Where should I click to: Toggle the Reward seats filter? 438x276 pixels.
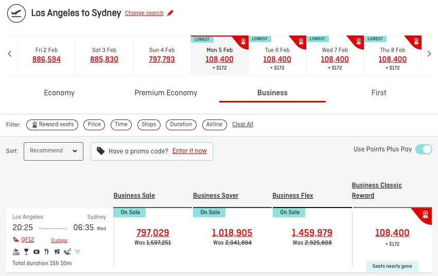52,125
